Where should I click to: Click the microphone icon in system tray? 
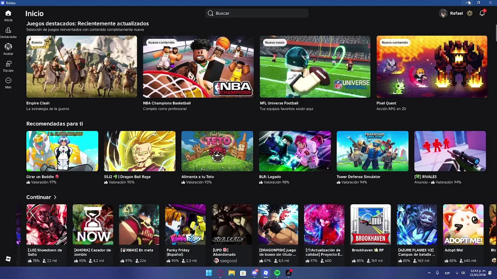pos(437,273)
